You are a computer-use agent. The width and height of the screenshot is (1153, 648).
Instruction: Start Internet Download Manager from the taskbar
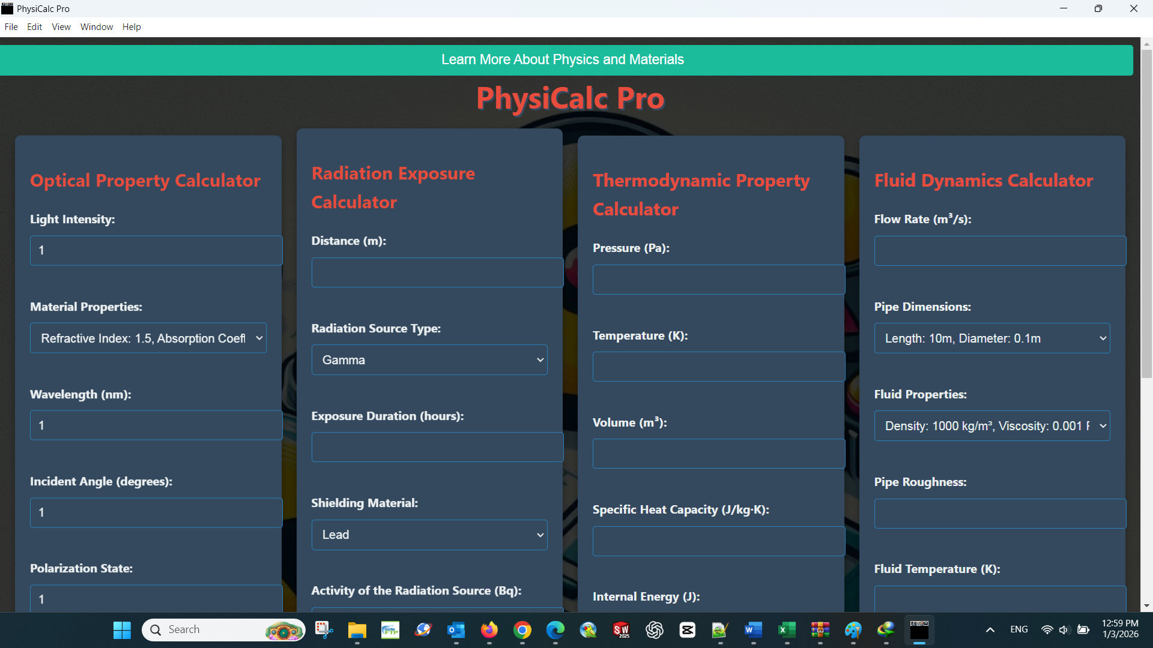click(x=885, y=630)
